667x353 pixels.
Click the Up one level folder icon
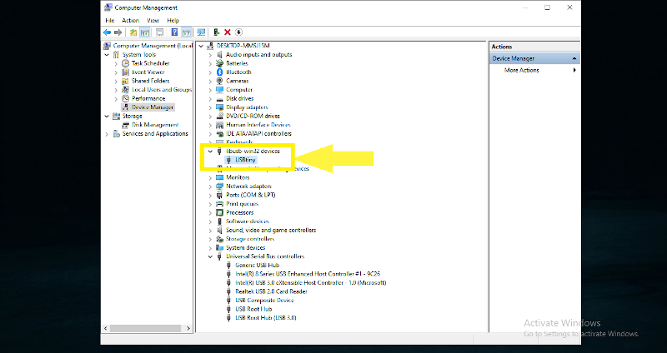[x=133, y=32]
